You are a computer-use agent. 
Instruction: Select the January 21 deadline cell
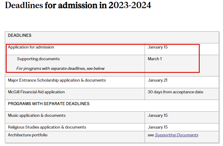coord(158,80)
